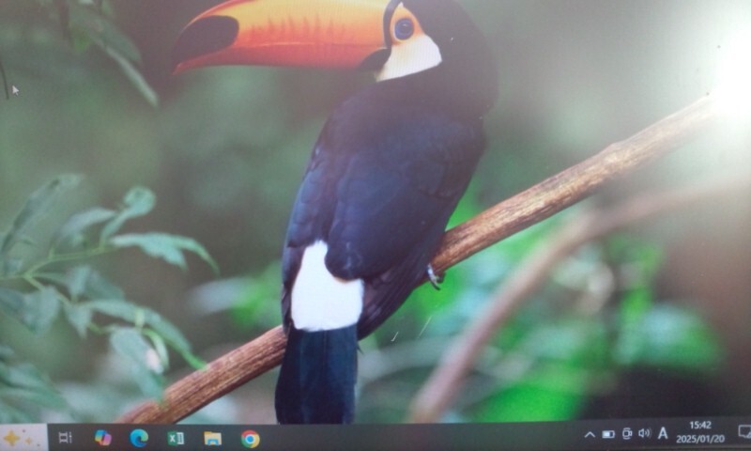Switch IME input mode indicator A
Image resolution: width=751 pixels, height=451 pixels.
pyautogui.click(x=663, y=433)
